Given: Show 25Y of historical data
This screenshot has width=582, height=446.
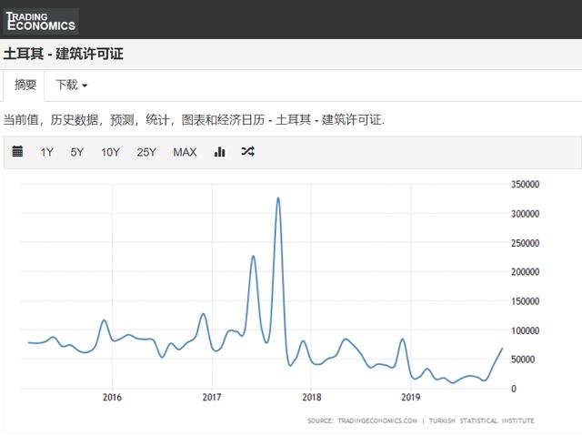Looking at the screenshot, I should pos(146,152).
